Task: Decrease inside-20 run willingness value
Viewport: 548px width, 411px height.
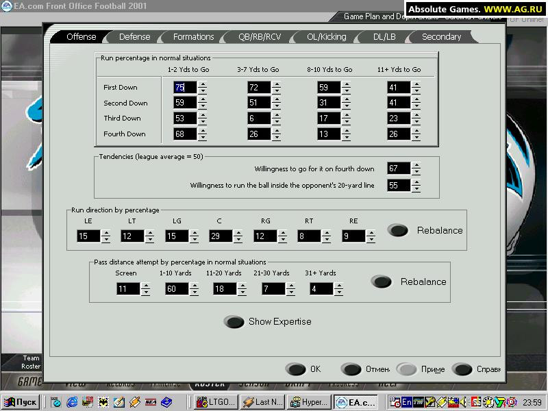Action: (x=416, y=188)
